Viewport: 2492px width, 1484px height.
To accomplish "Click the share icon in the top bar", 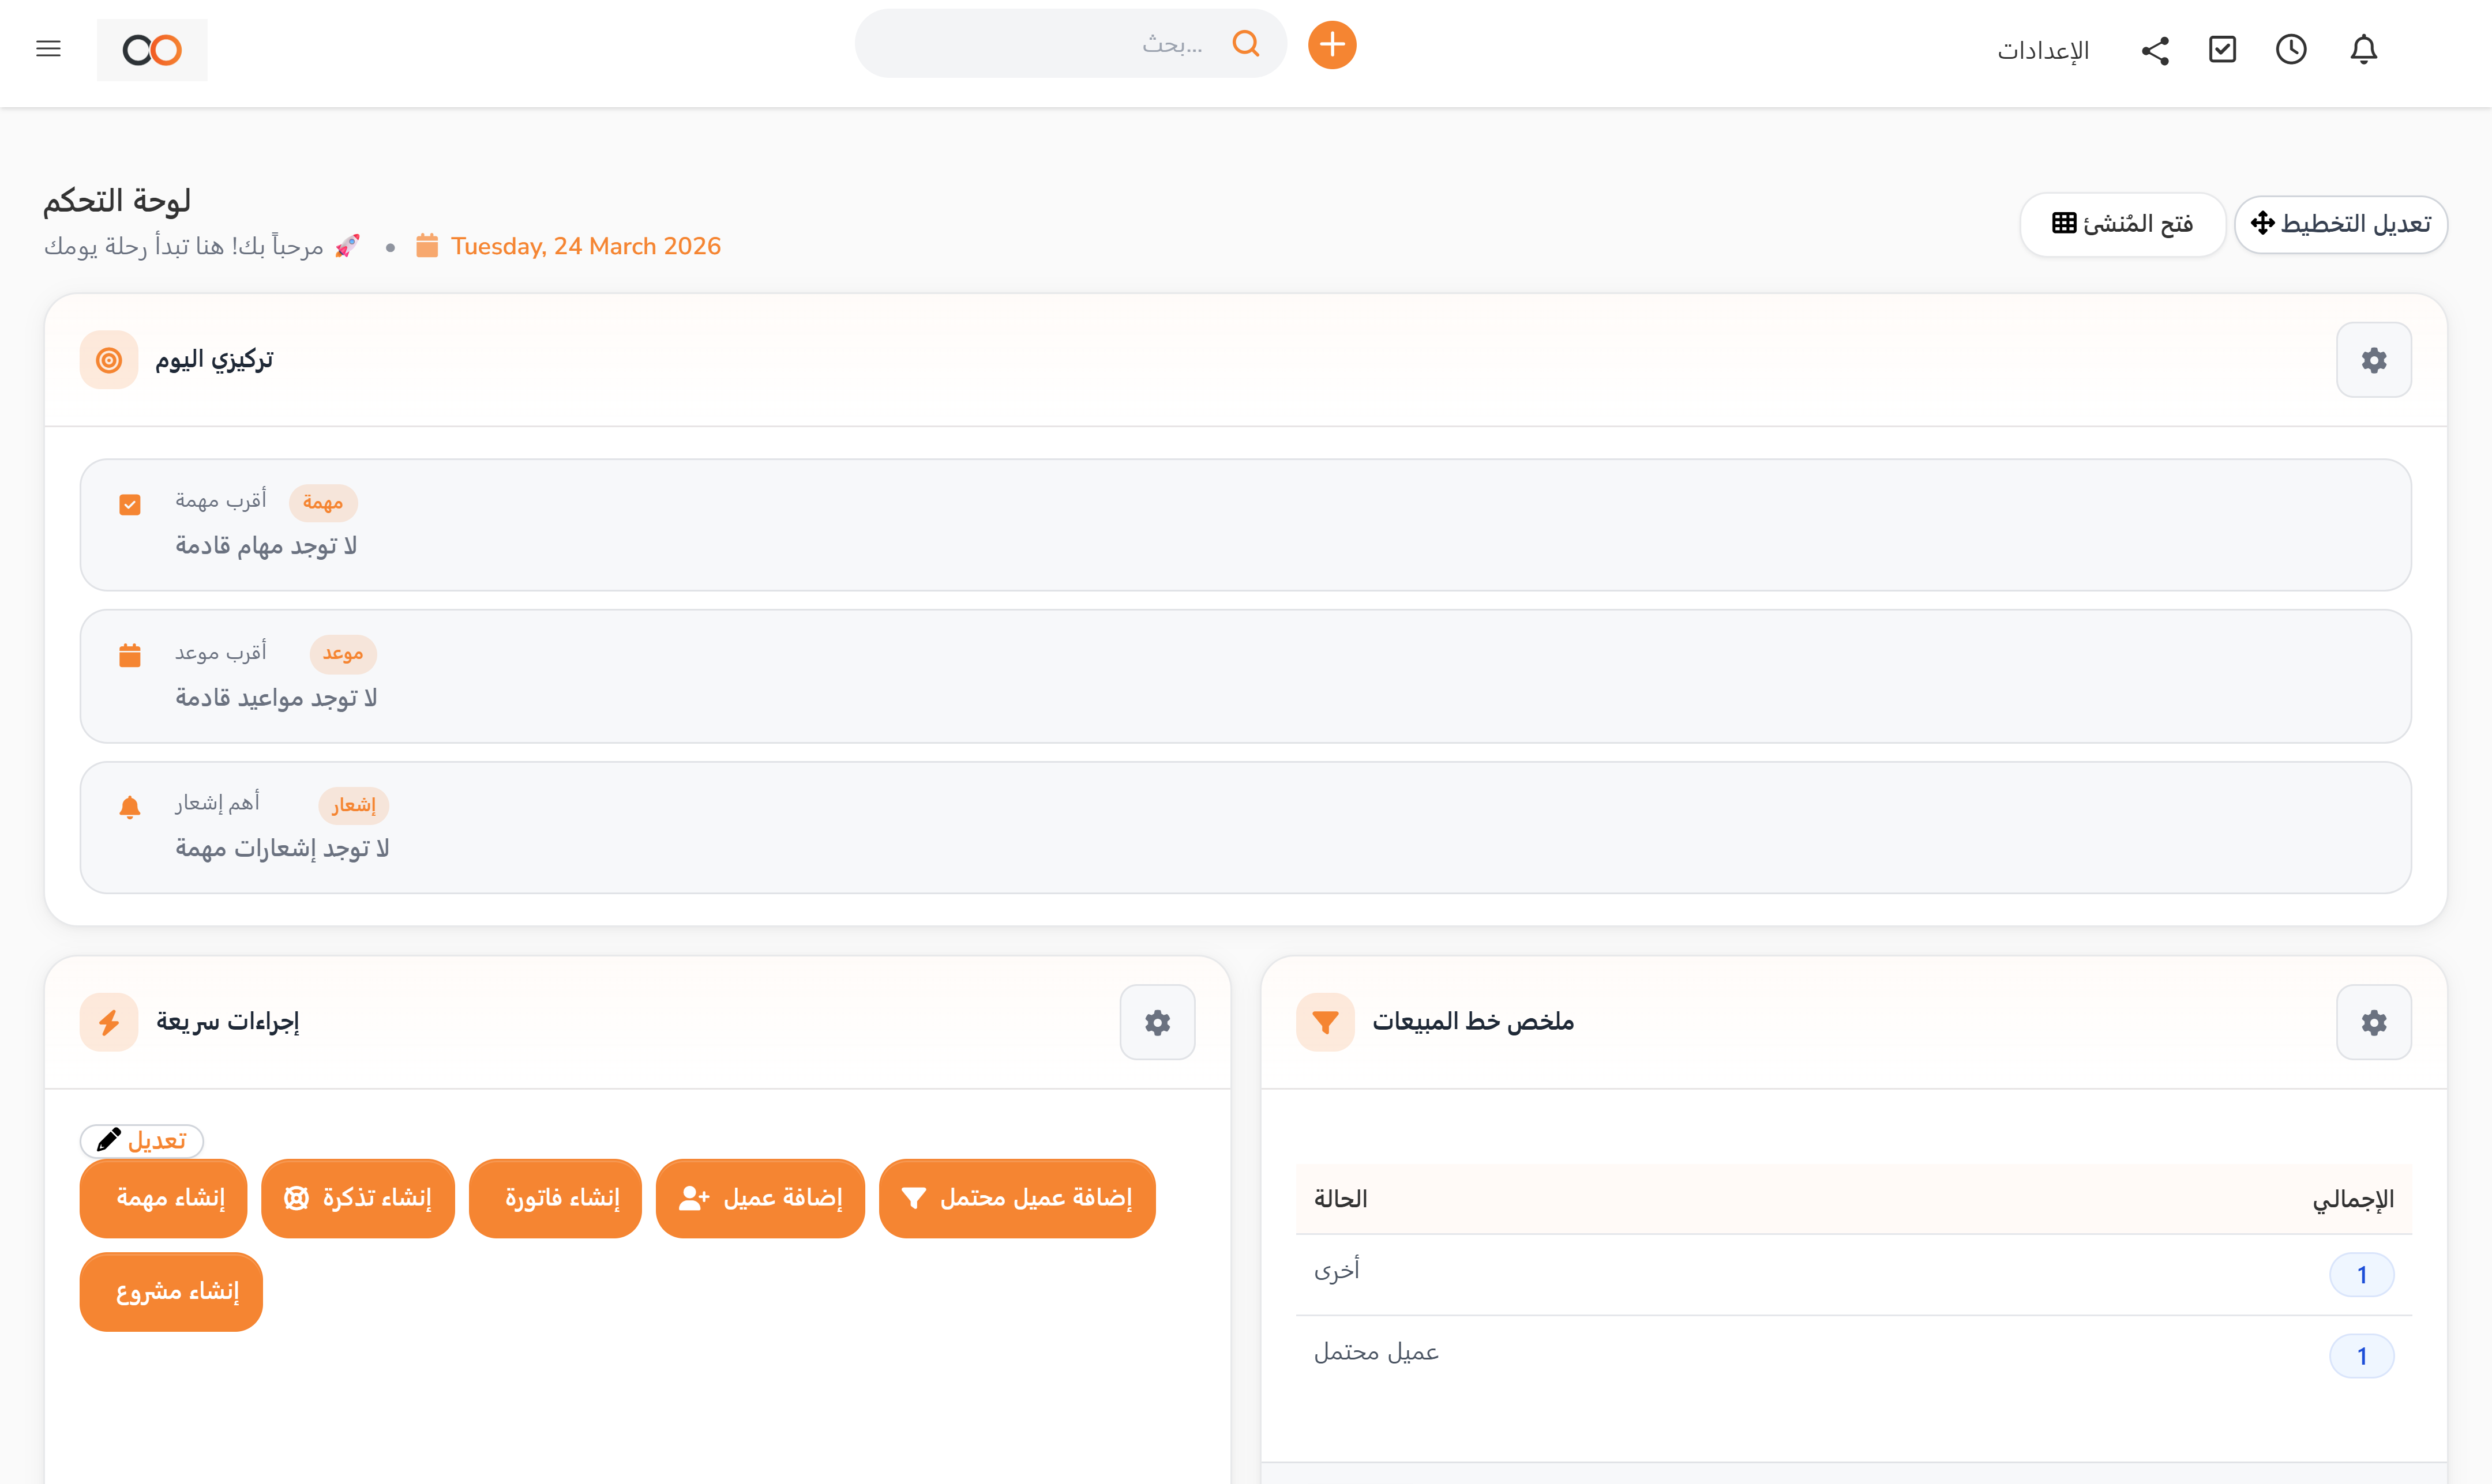I will 2155,49.
